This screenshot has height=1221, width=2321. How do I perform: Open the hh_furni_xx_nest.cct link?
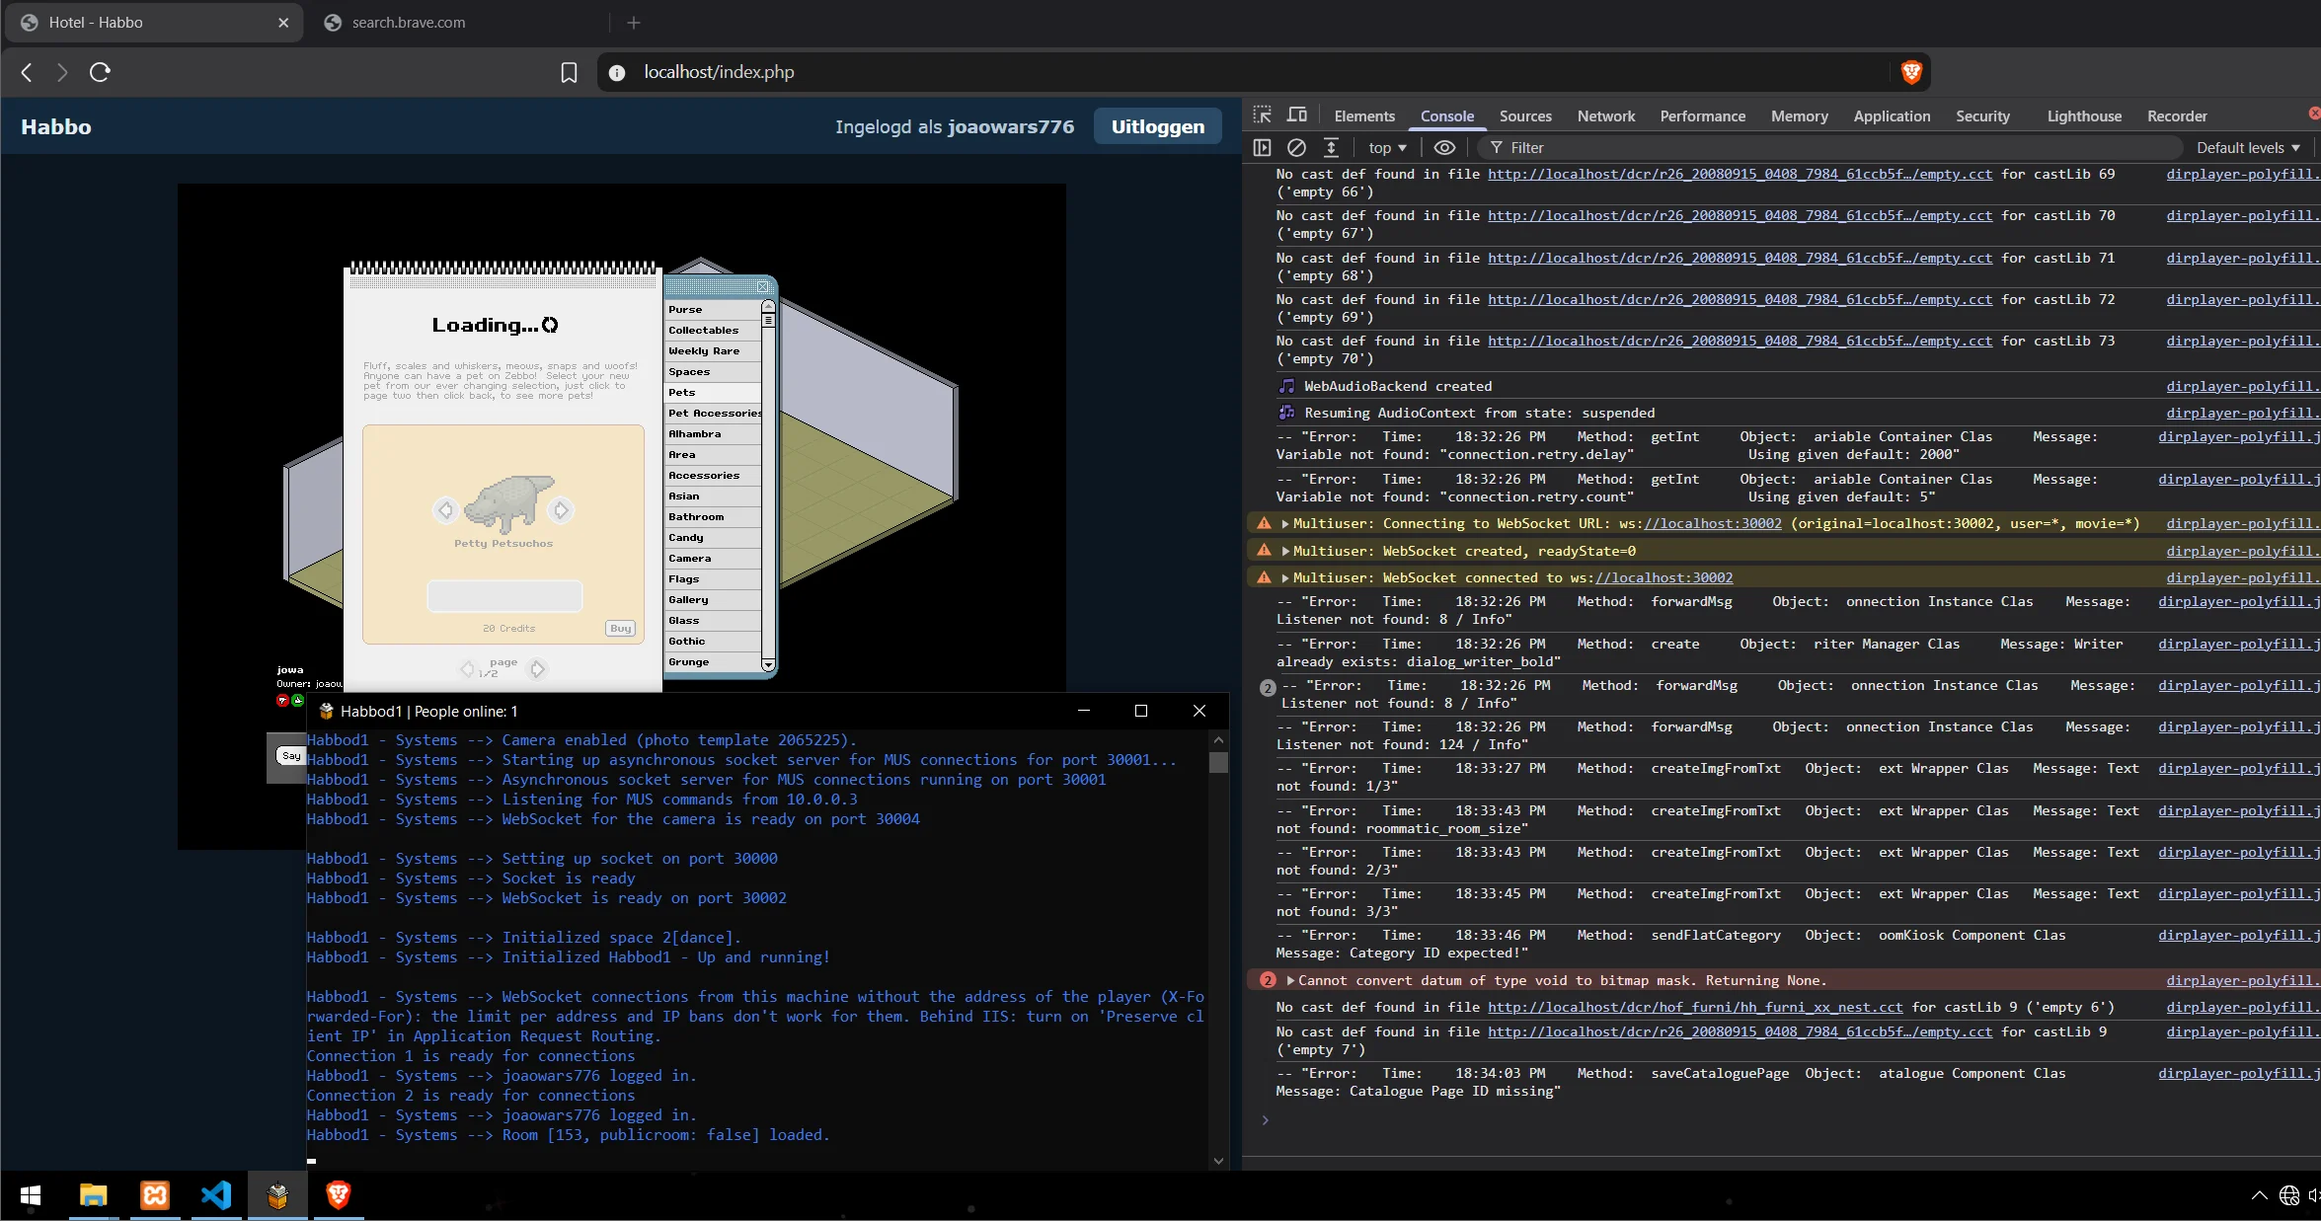tap(1695, 1007)
